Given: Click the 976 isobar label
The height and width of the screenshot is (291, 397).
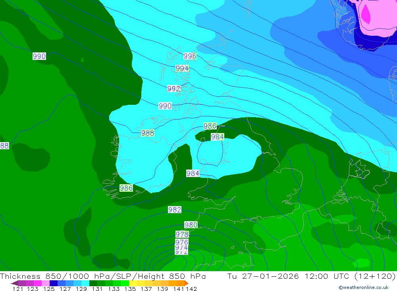Looking at the screenshot, I should (181, 242).
